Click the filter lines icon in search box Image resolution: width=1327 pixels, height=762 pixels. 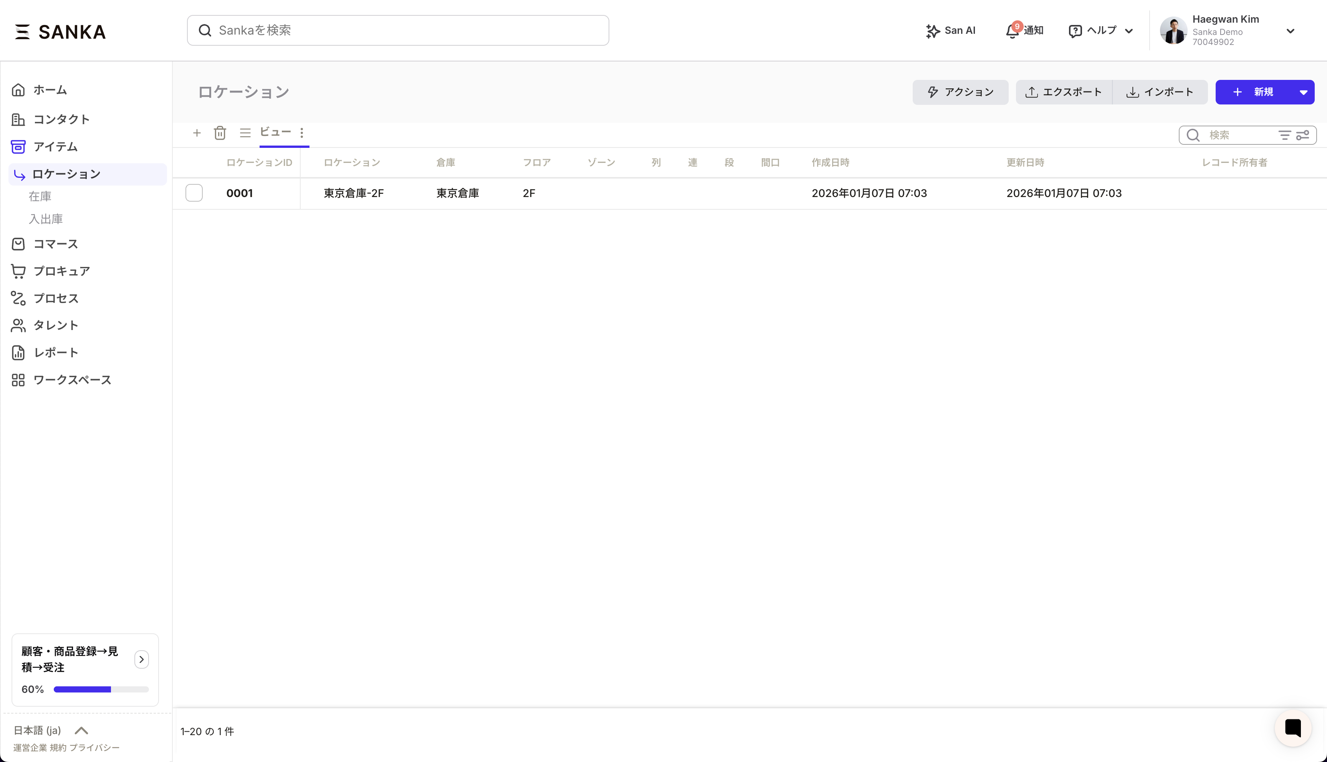tap(1285, 135)
